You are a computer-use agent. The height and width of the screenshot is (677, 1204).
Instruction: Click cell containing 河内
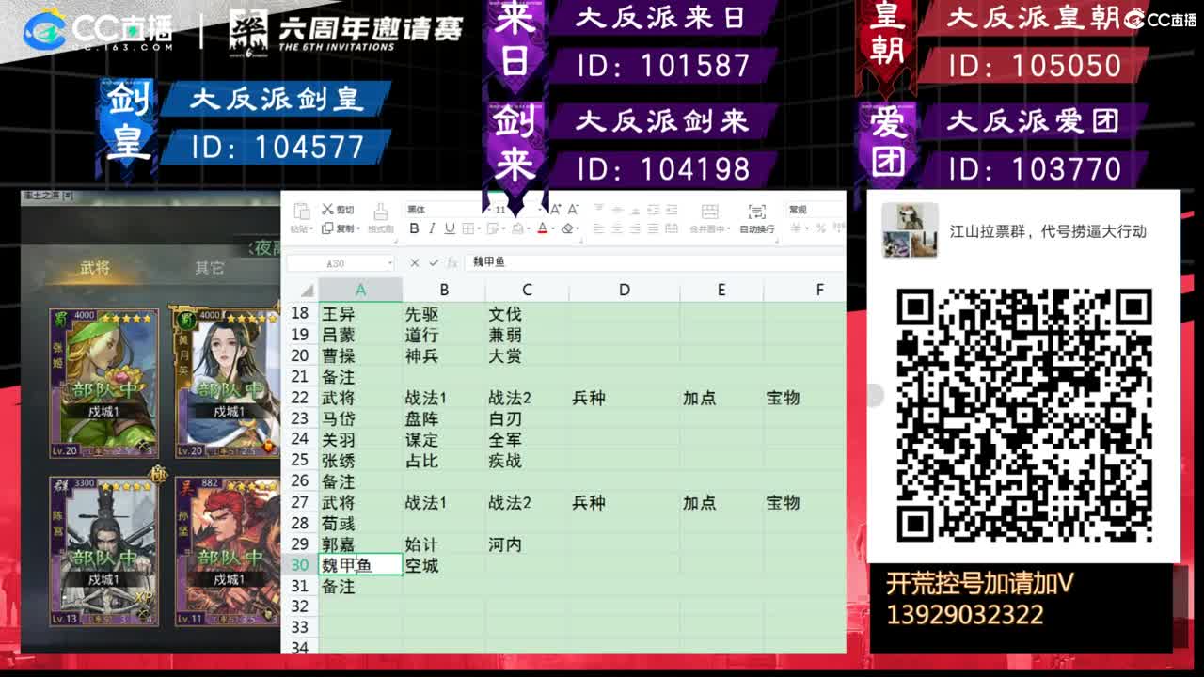pyautogui.click(x=527, y=544)
